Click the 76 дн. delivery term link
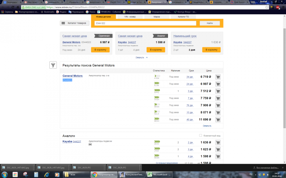This screenshot has width=286, height=178. pyautogui.click(x=190, y=105)
